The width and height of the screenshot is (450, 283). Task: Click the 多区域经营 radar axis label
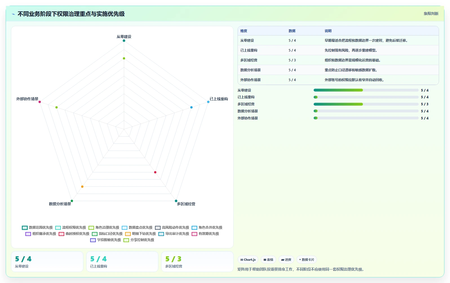[186, 204]
